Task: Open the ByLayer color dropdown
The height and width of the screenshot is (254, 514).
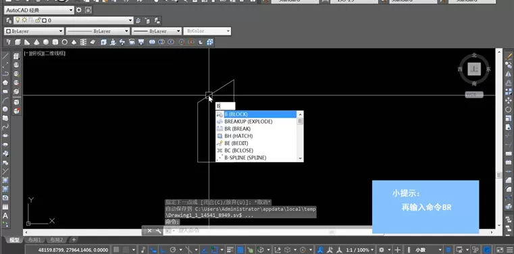Action: [x=34, y=31]
